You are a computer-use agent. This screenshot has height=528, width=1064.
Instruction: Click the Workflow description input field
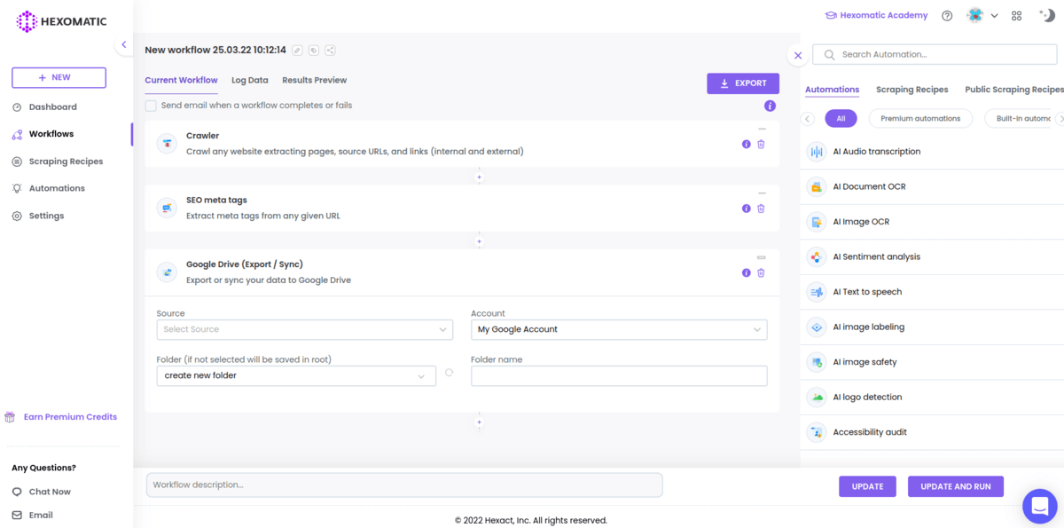(404, 485)
